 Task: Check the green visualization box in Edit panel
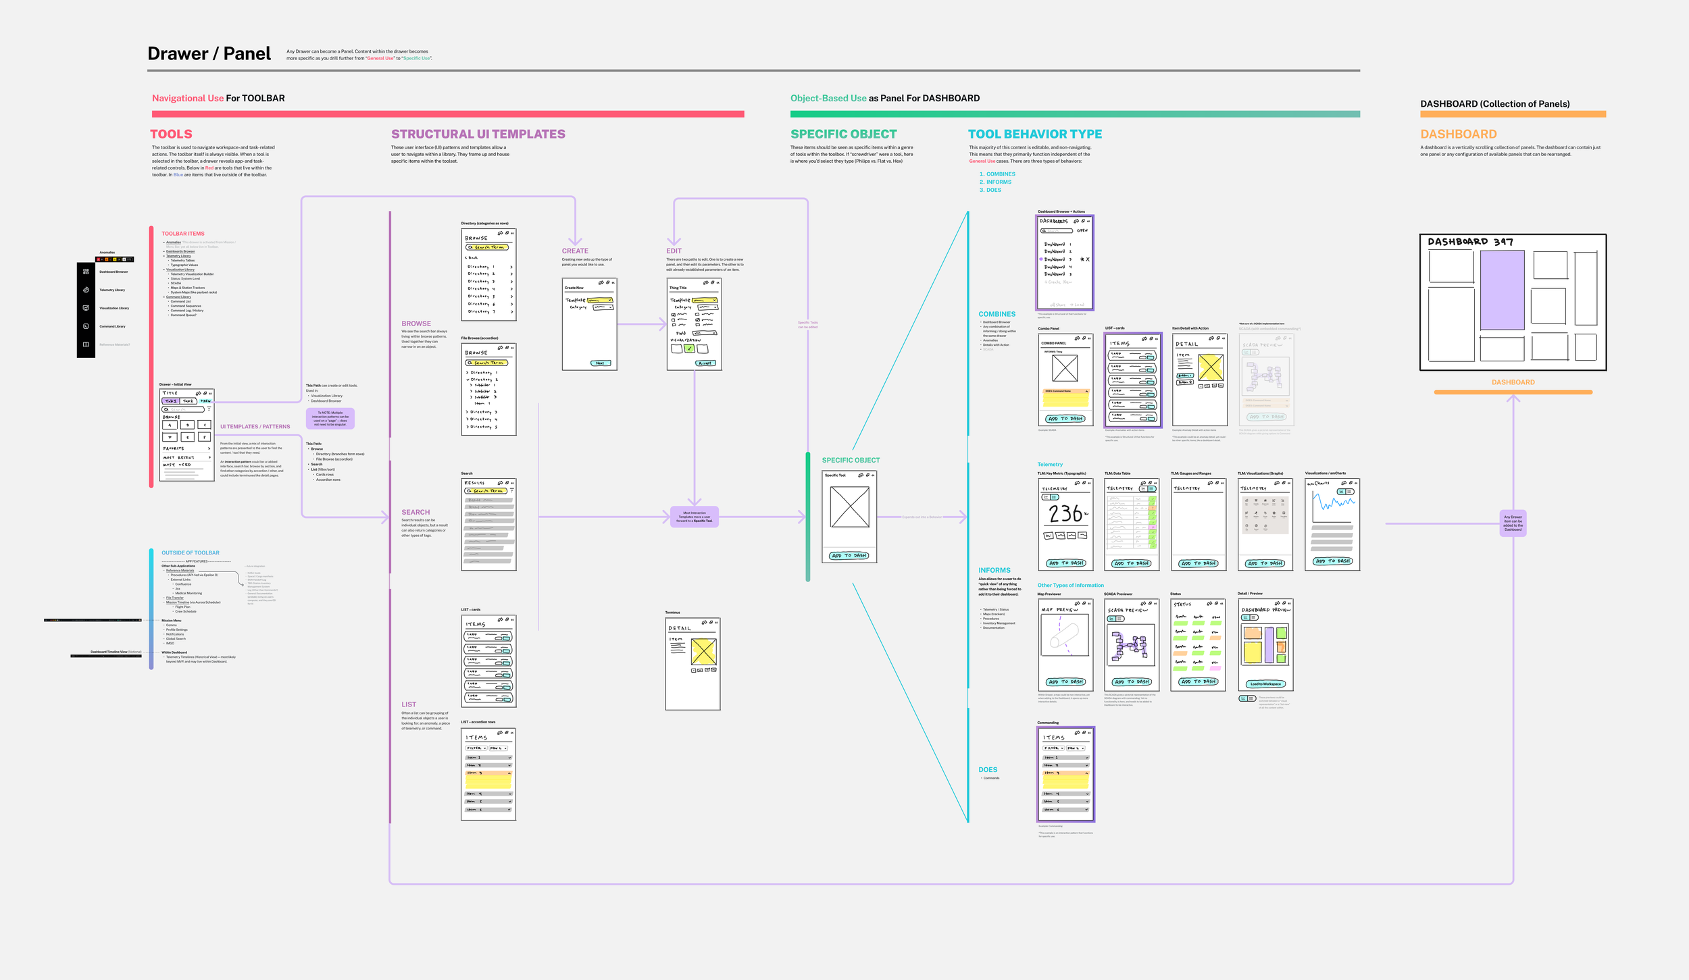tap(689, 349)
